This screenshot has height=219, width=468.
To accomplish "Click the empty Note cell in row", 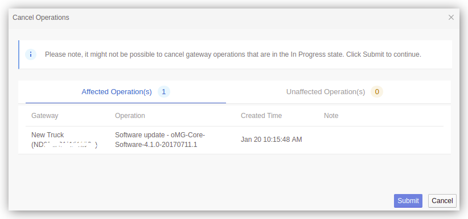I will [x=384, y=140].
